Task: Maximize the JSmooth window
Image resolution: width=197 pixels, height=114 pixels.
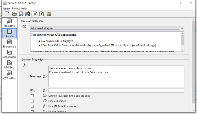Action: point(181,3)
